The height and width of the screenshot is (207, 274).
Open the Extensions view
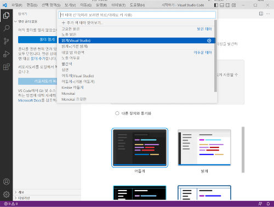[x=7, y=67]
